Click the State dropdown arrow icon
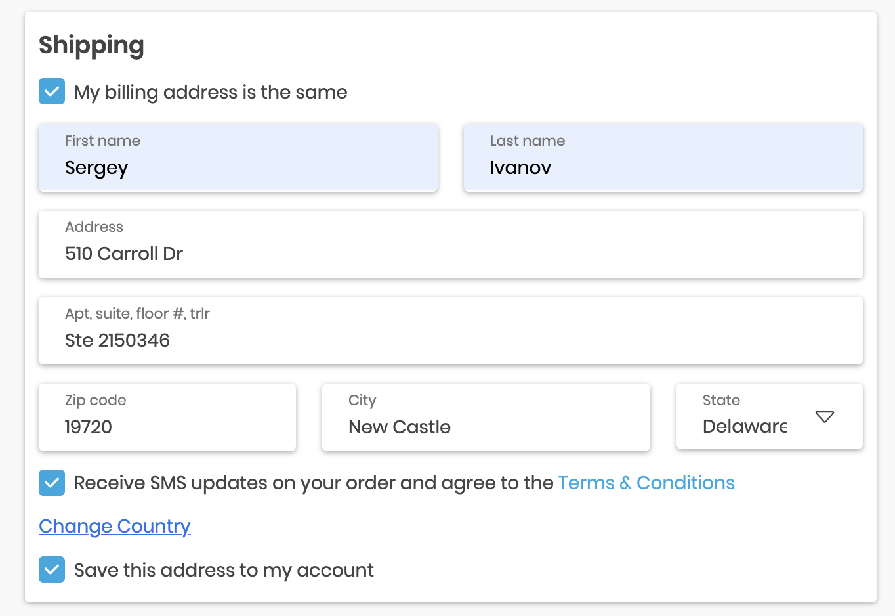The width and height of the screenshot is (895, 616). (824, 417)
